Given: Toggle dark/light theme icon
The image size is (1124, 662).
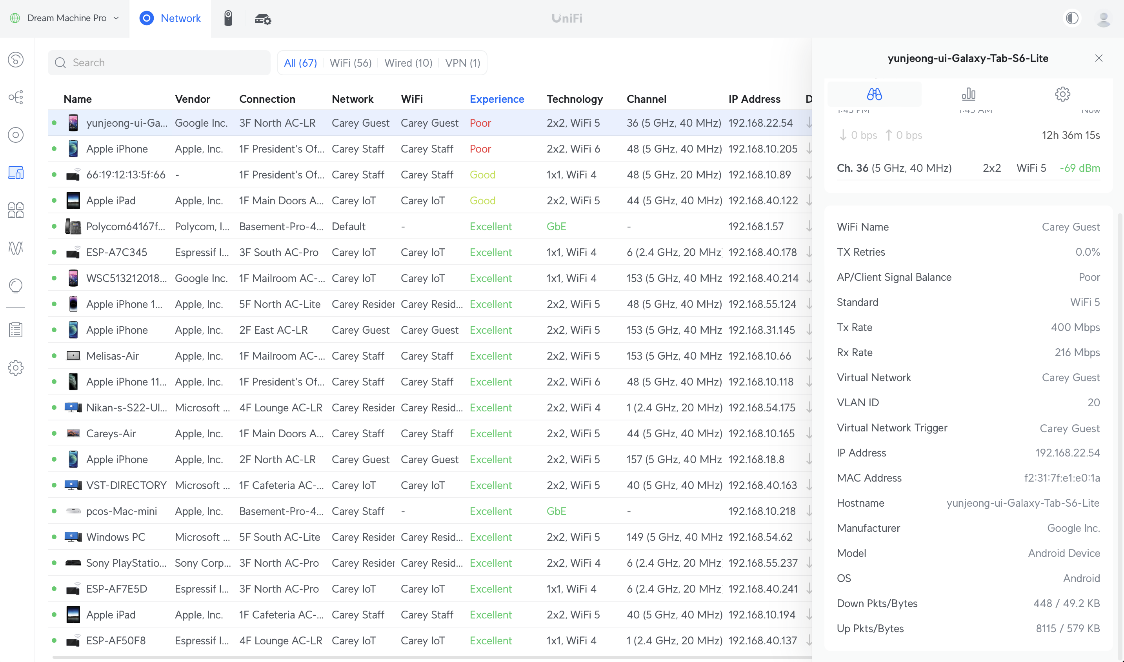Looking at the screenshot, I should 1072,18.
